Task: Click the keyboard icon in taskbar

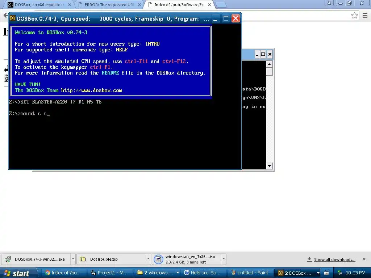Action: coord(326,273)
